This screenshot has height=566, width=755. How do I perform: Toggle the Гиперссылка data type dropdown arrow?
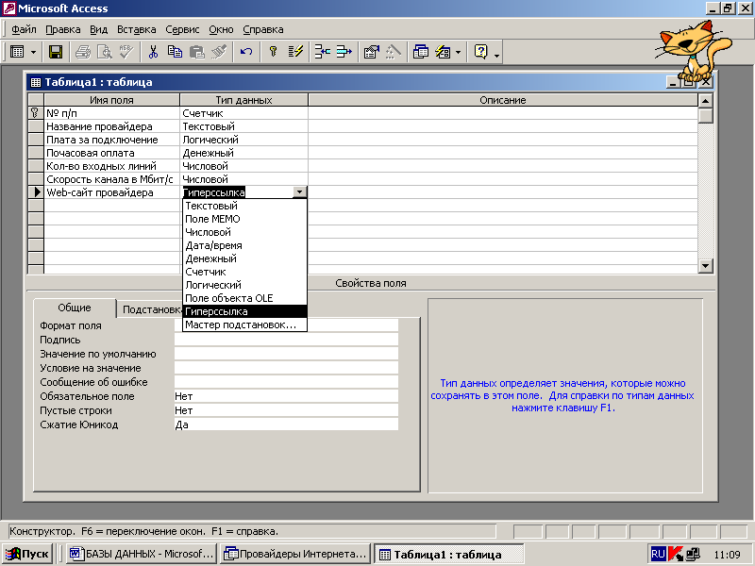tap(299, 192)
